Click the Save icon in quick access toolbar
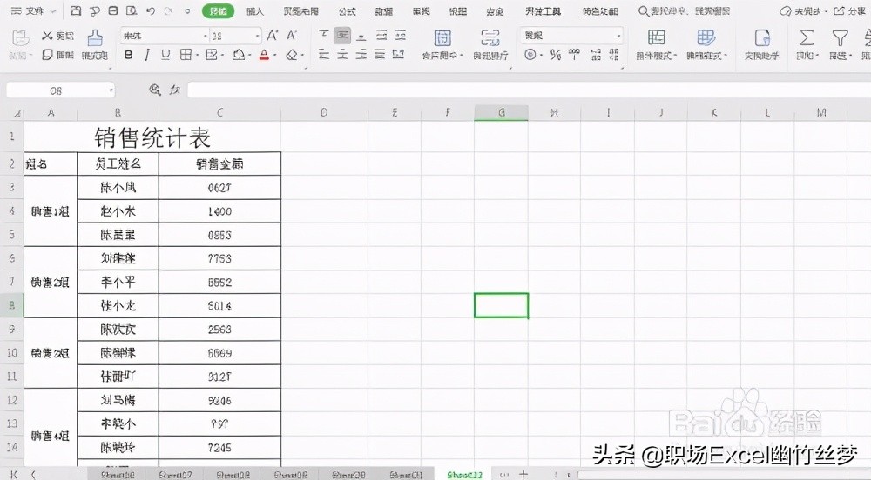The image size is (871, 480). coord(76,10)
